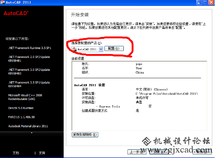Click the red AutoCAD logo
The width and height of the screenshot is (215, 158).
(x=16, y=13)
